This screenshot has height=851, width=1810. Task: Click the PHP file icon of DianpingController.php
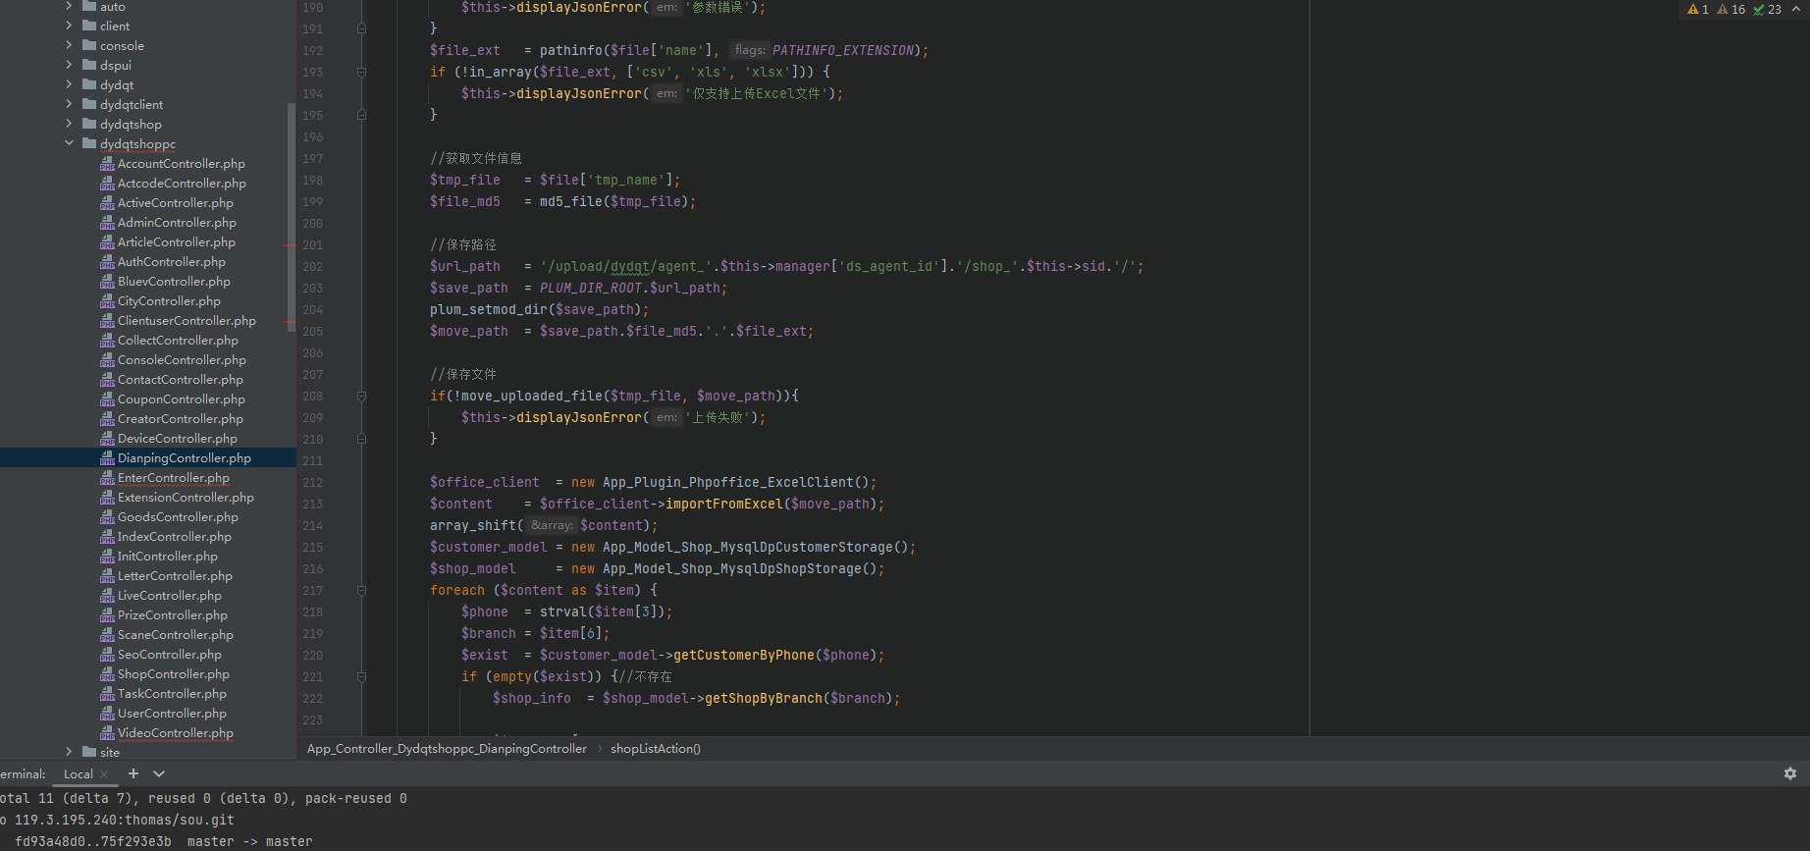(107, 458)
